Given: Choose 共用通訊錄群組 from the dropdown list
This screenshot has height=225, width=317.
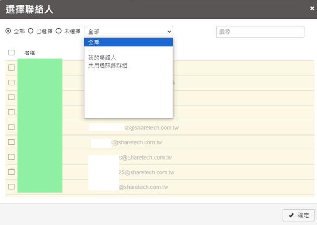Looking at the screenshot, I should (108, 65).
